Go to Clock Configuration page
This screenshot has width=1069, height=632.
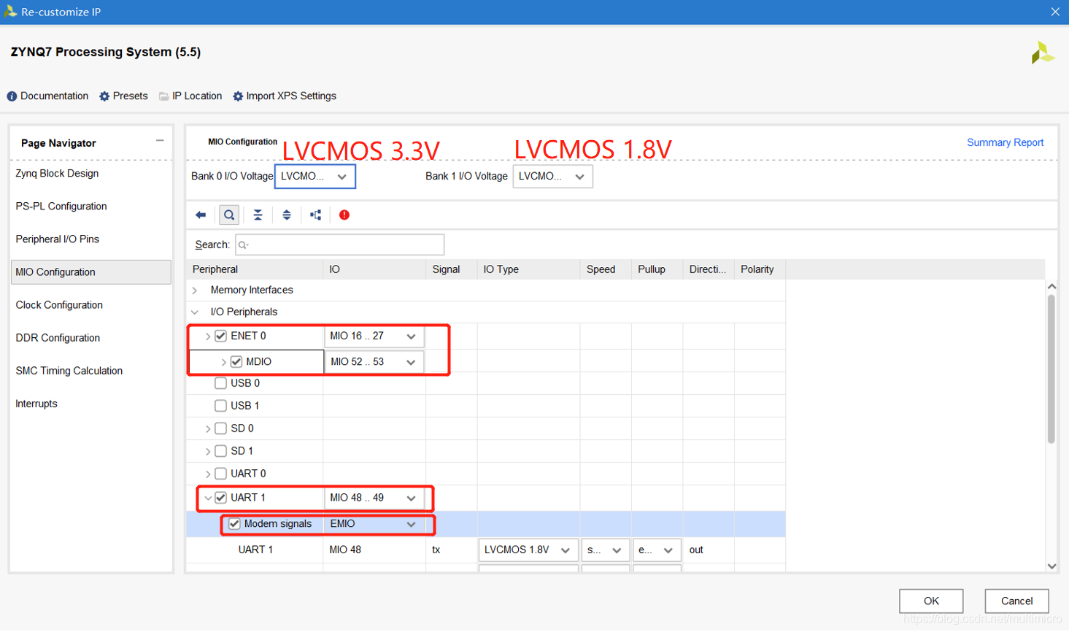point(59,305)
